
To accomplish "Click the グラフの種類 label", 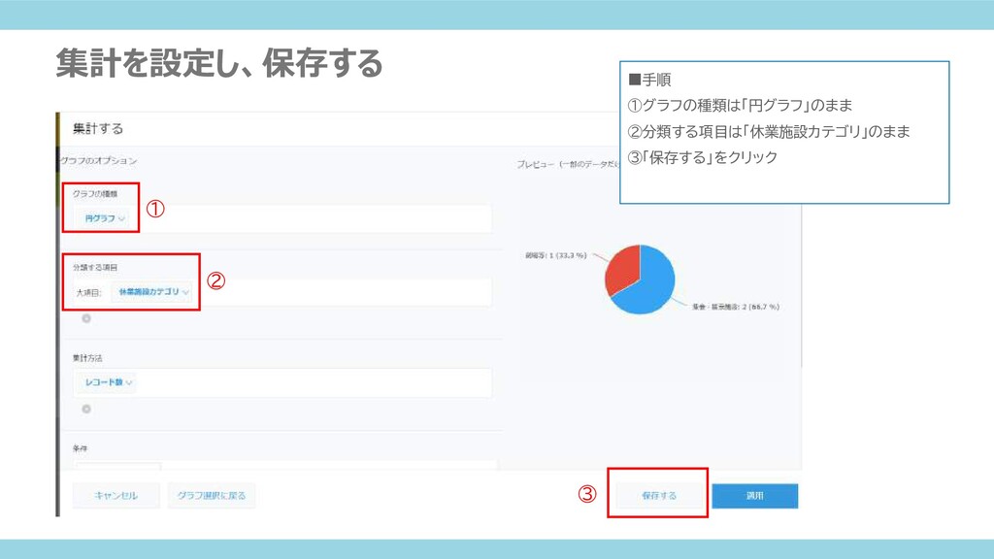I will tap(95, 194).
